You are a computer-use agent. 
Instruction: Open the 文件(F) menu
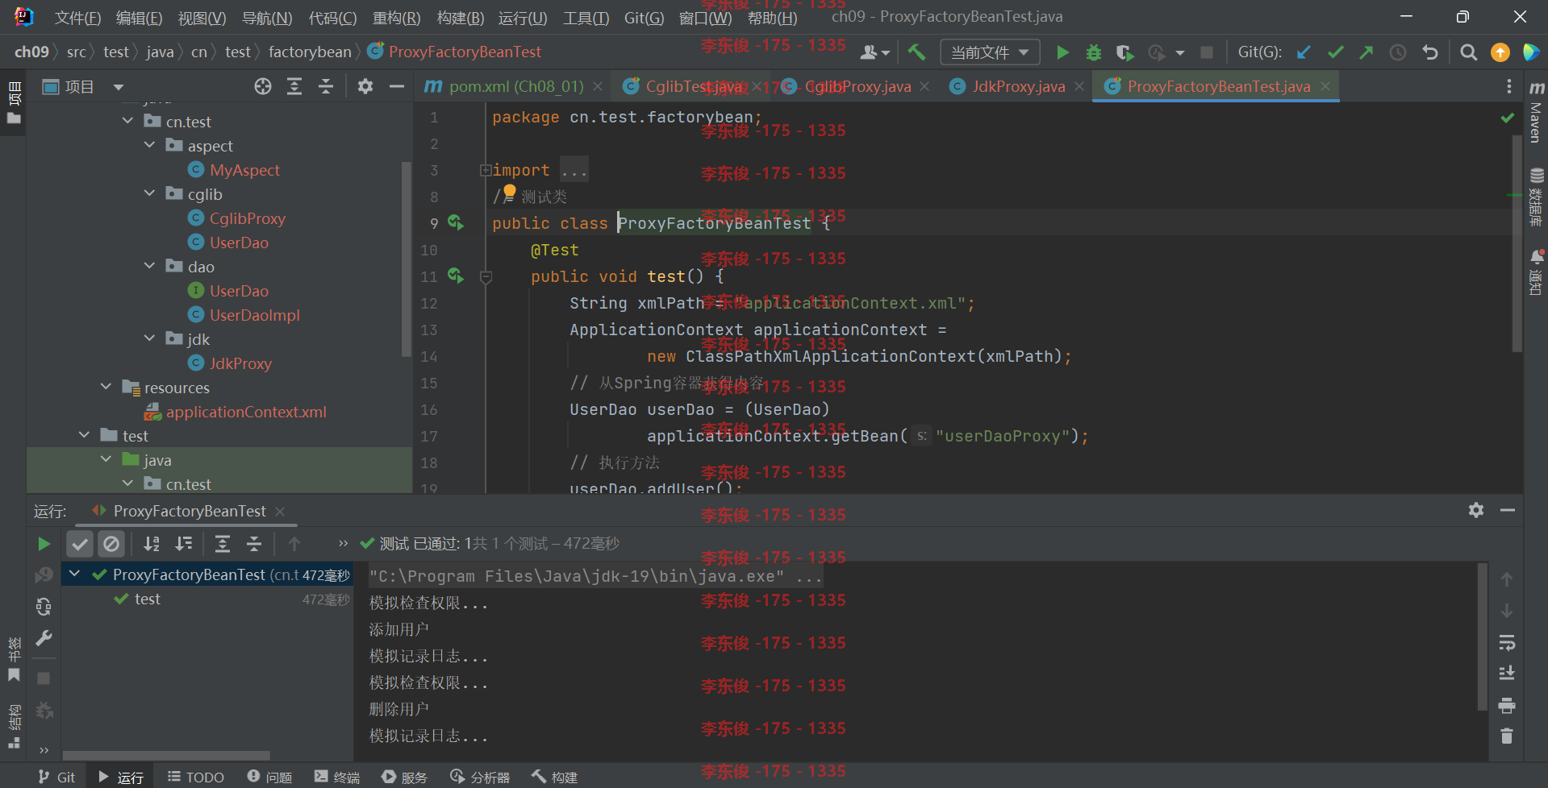pyautogui.click(x=77, y=17)
